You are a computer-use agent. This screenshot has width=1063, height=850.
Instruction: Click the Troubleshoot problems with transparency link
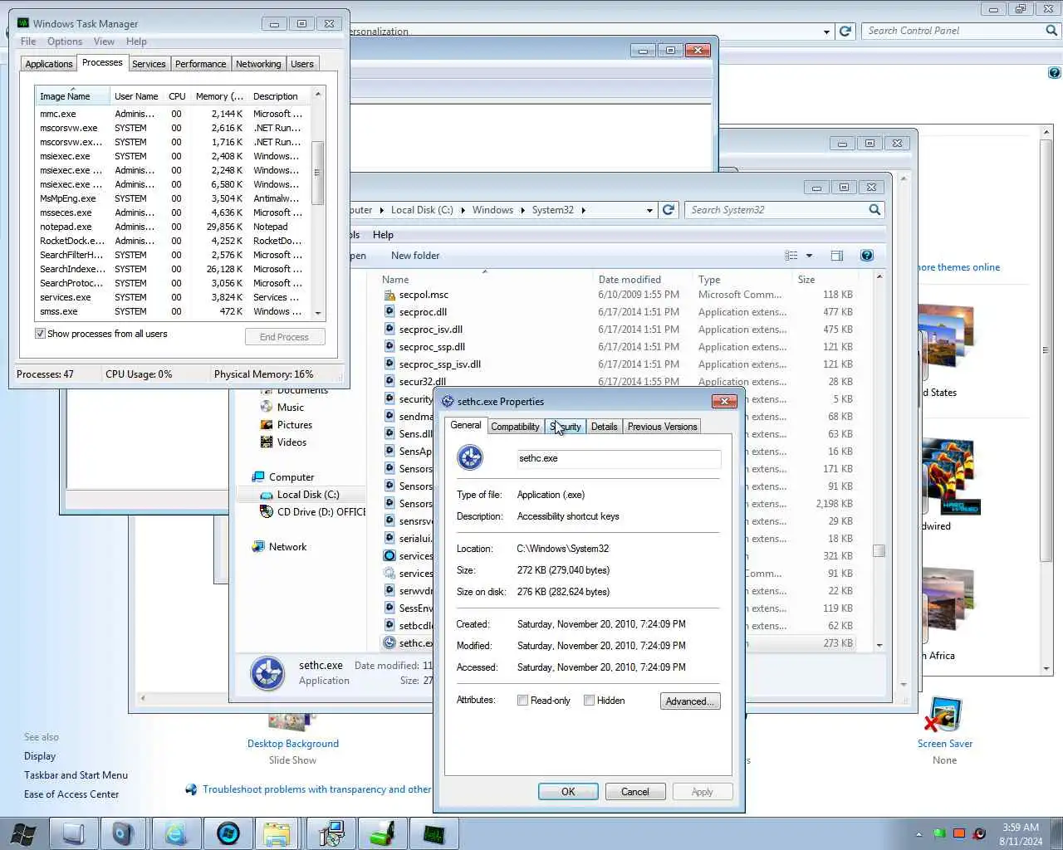point(316,789)
